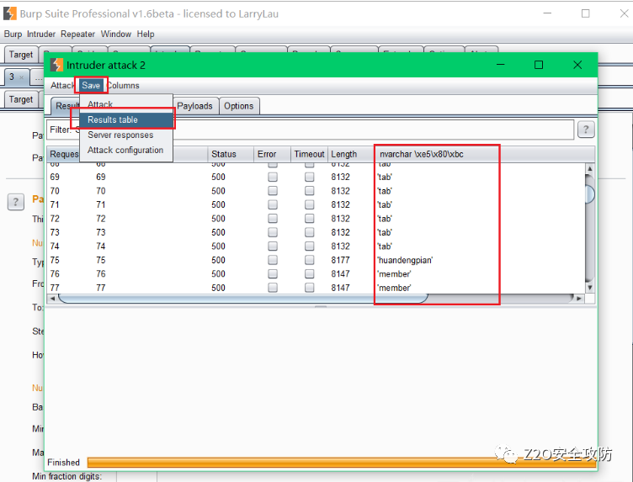This screenshot has width=633, height=482.
Task: Select Intruder attack tab number 3
Action: (16, 77)
